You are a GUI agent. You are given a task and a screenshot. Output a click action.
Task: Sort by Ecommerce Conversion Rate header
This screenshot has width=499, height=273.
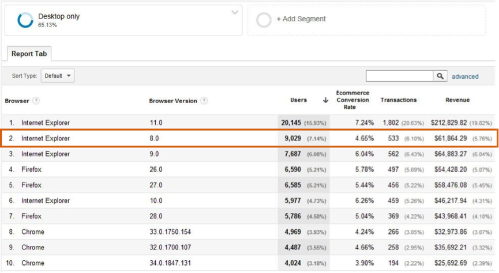coord(352,100)
